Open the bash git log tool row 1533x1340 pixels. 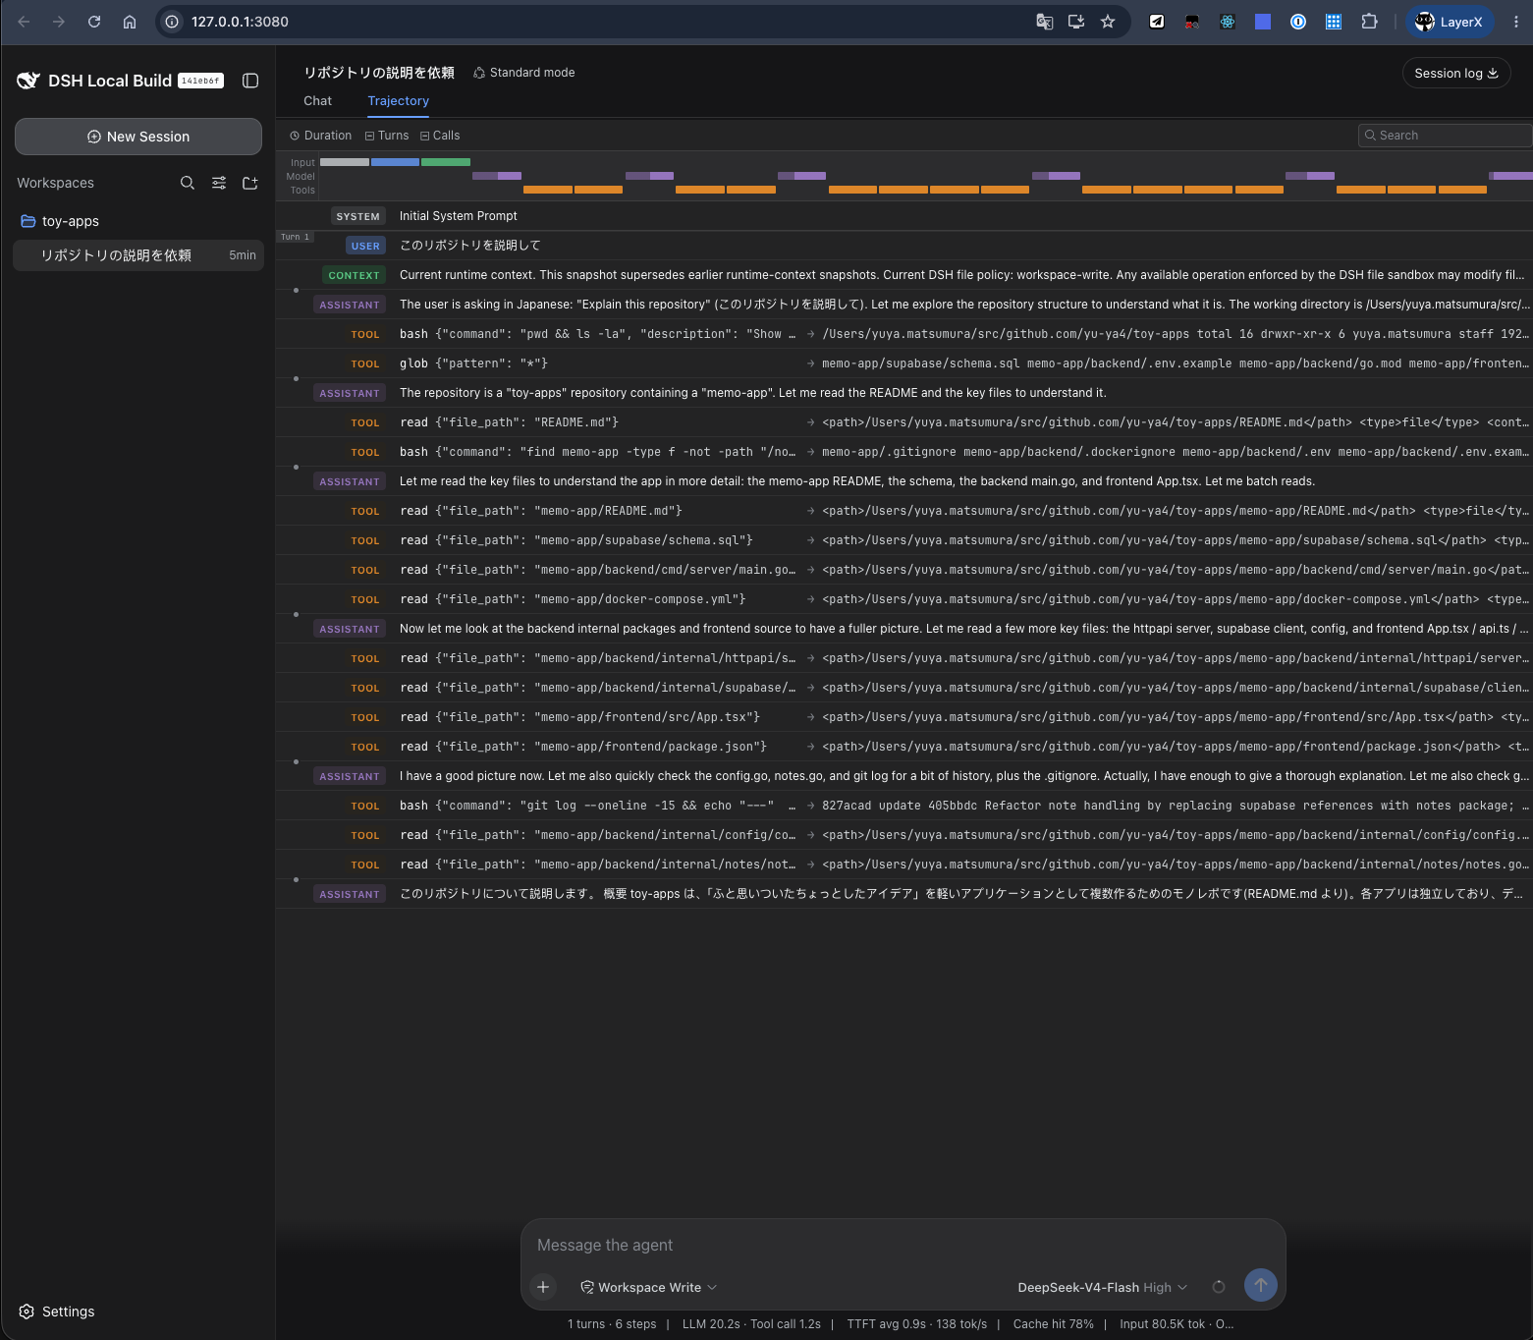tap(903, 806)
